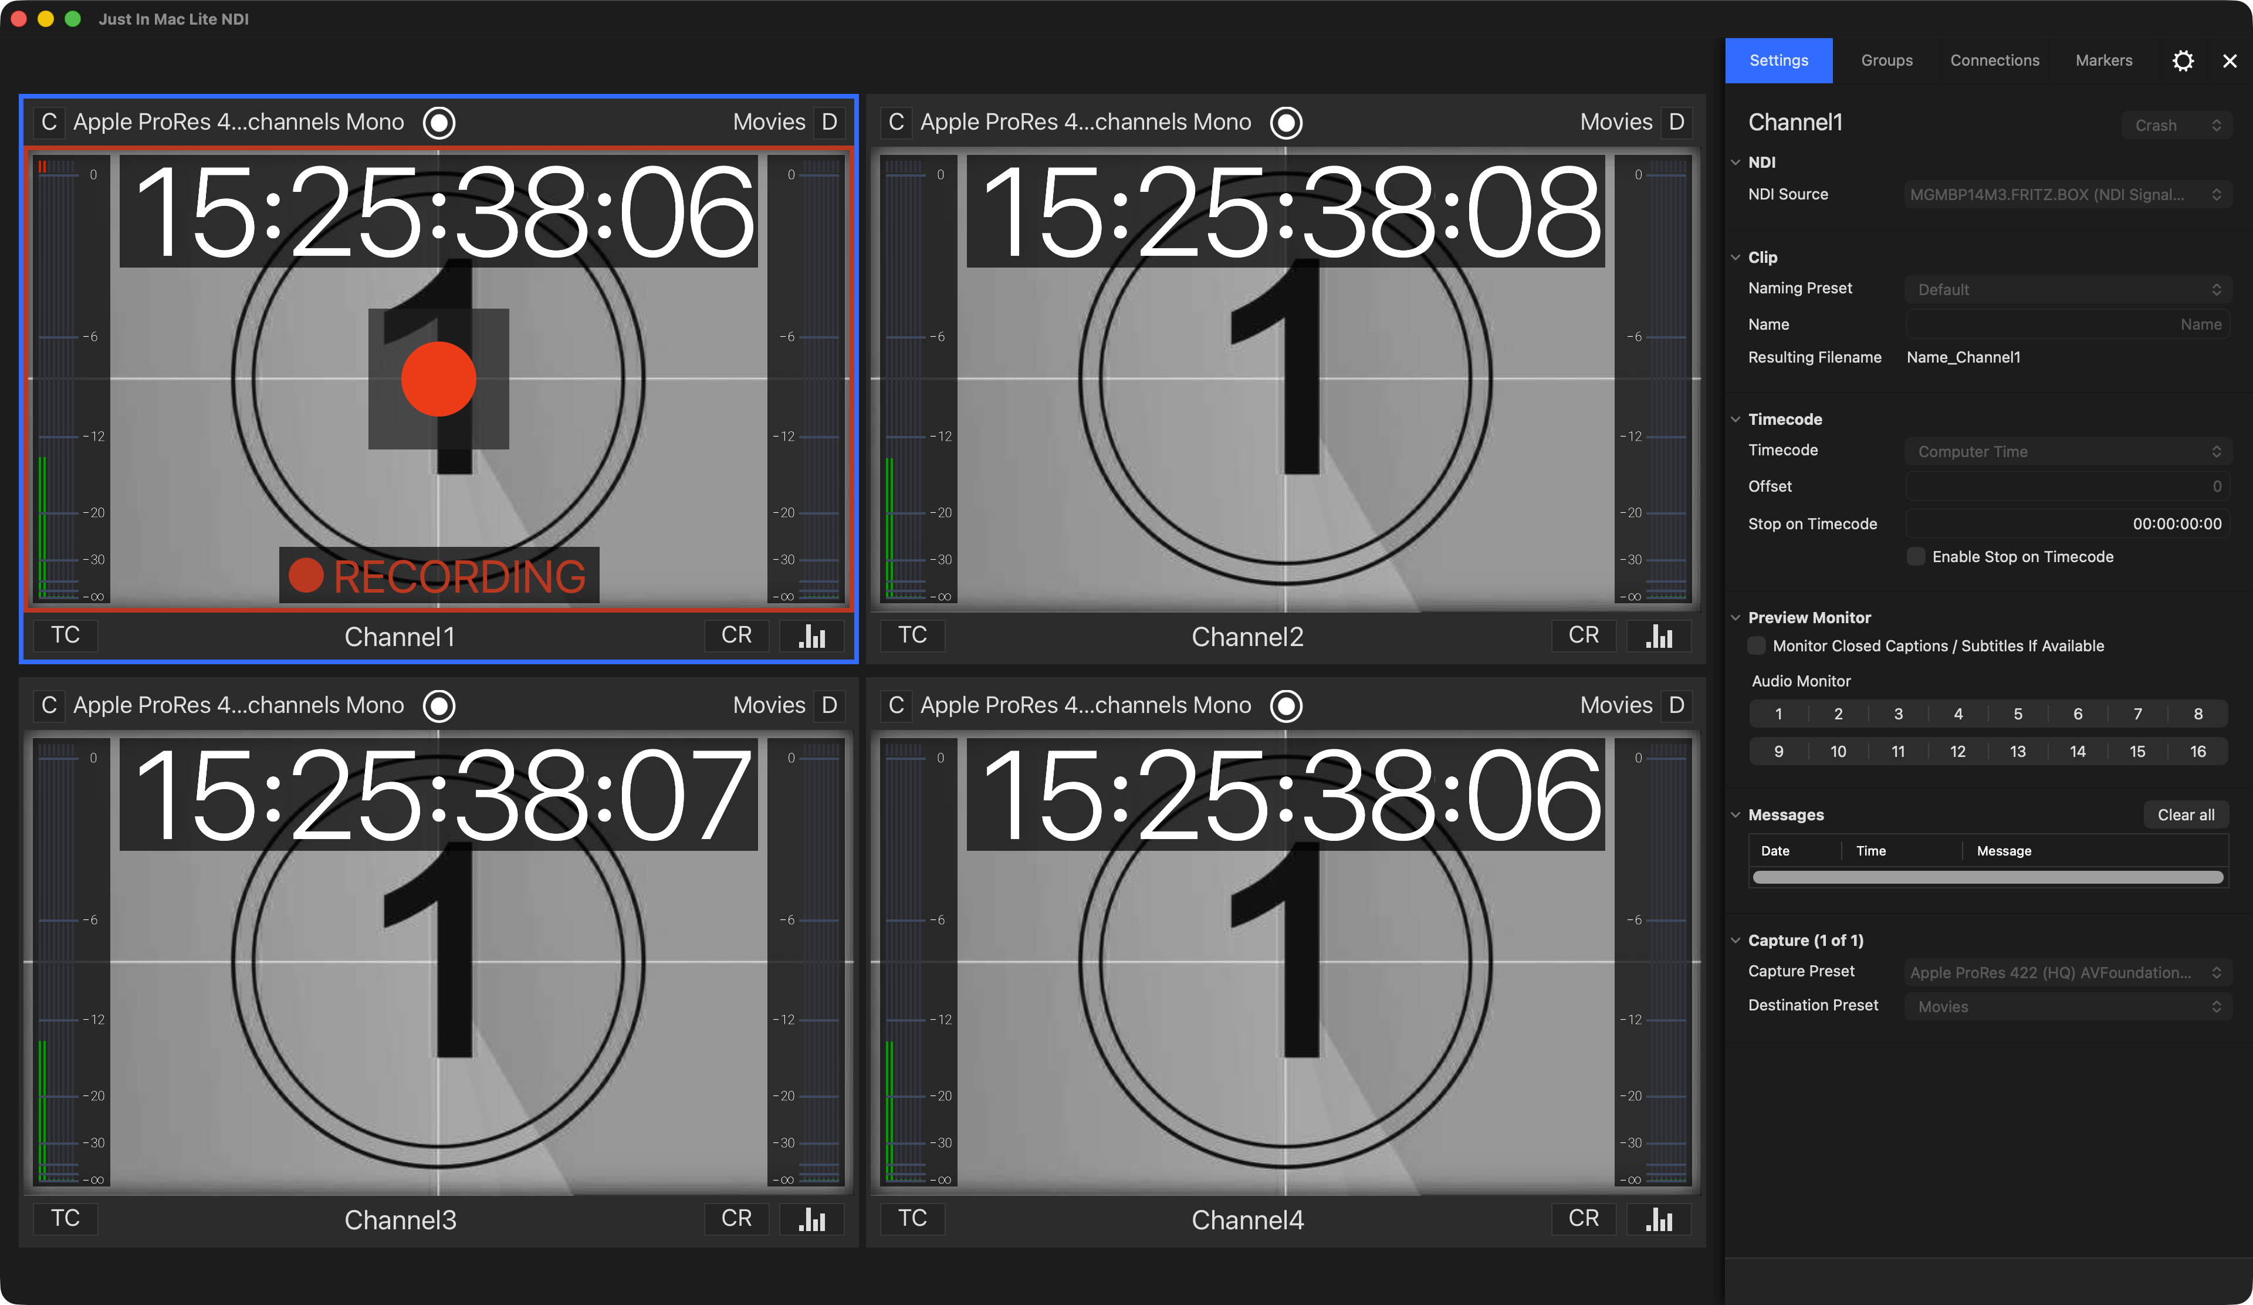Collapse the Timecode section

[1736, 419]
